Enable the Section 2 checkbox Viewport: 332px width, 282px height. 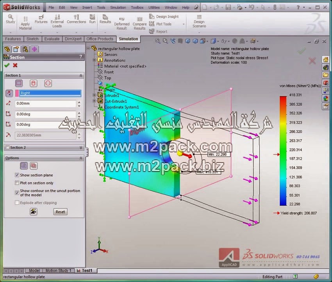pos(7,147)
